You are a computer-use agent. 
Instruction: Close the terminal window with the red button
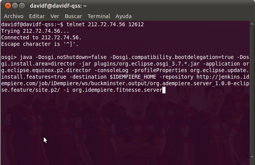tap(8, 6)
